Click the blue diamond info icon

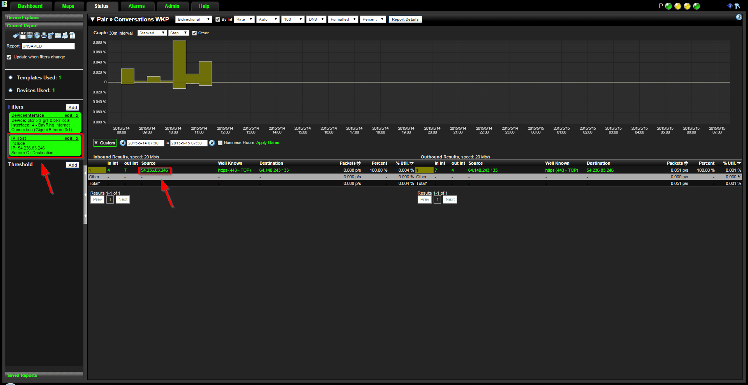730,6
